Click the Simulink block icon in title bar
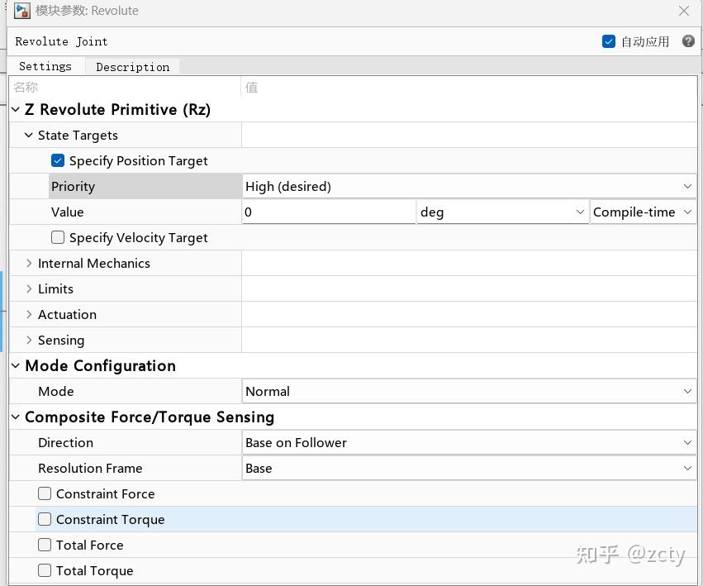This screenshot has height=586, width=703. click(22, 11)
